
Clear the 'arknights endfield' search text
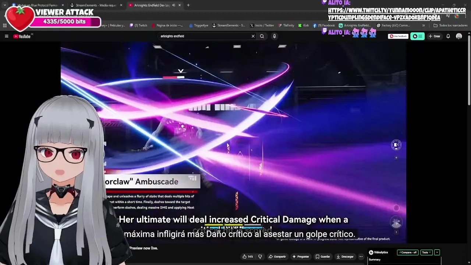coord(253,36)
